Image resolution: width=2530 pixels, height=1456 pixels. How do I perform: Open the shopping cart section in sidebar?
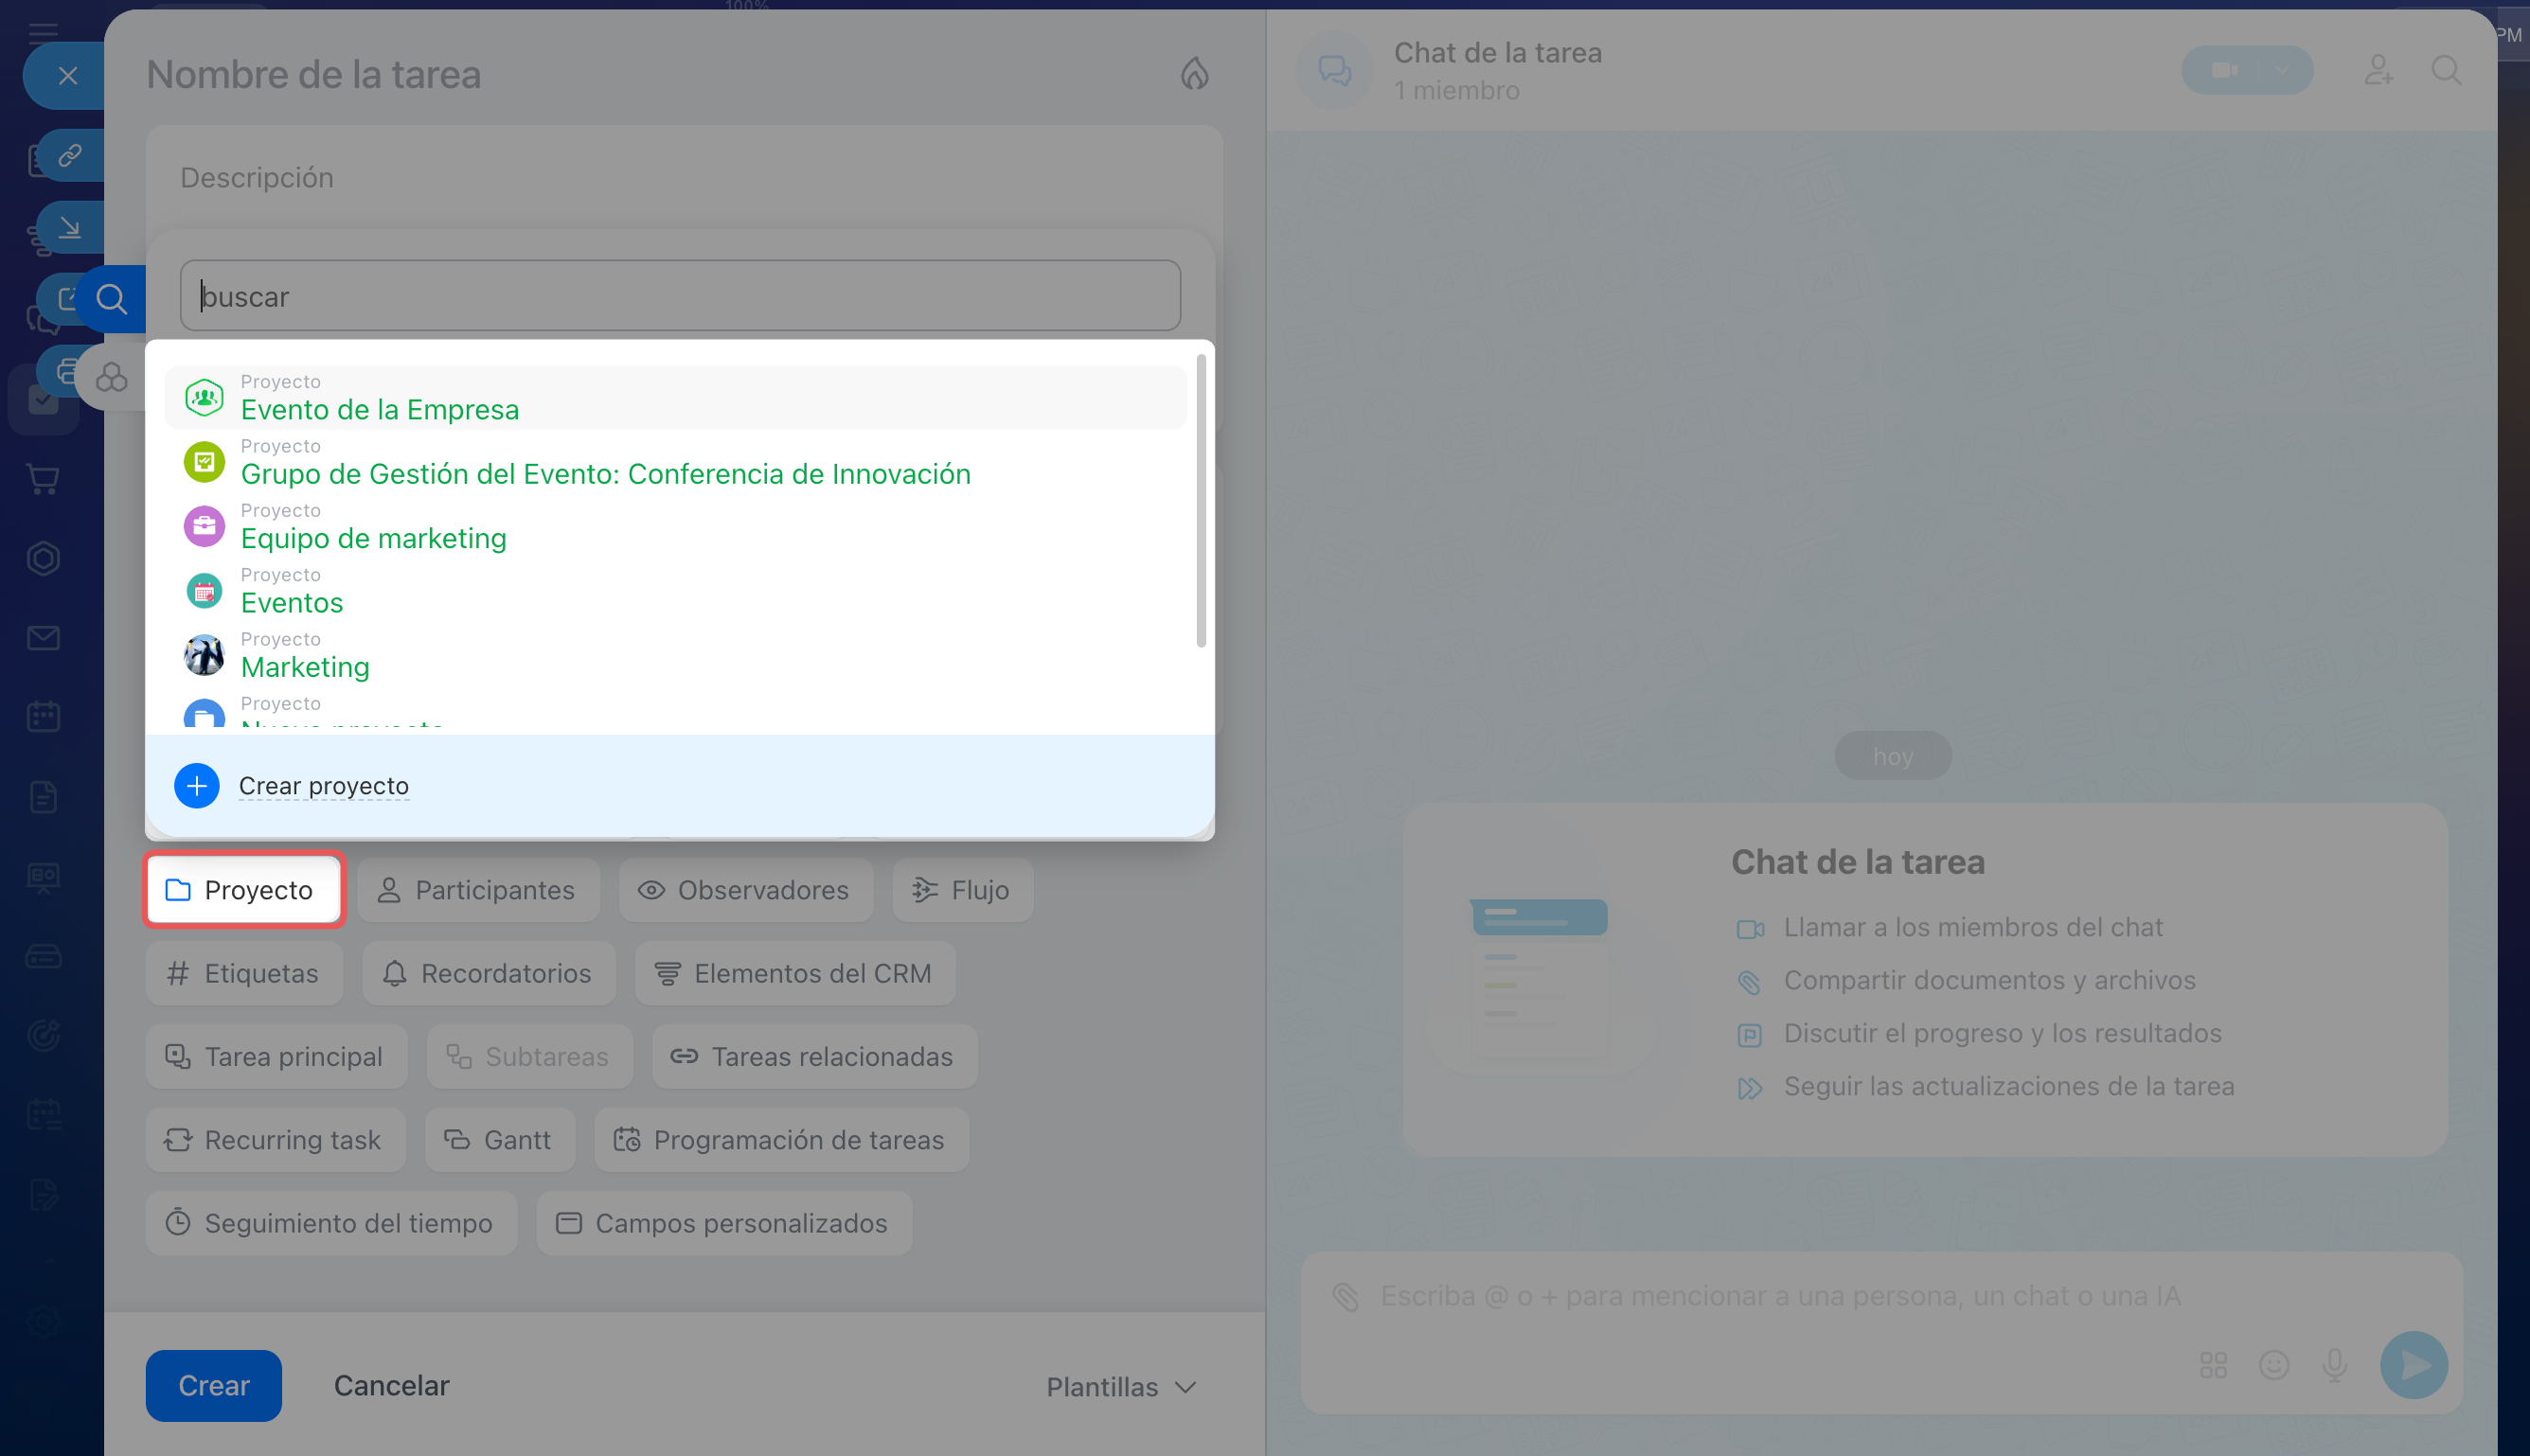click(43, 479)
